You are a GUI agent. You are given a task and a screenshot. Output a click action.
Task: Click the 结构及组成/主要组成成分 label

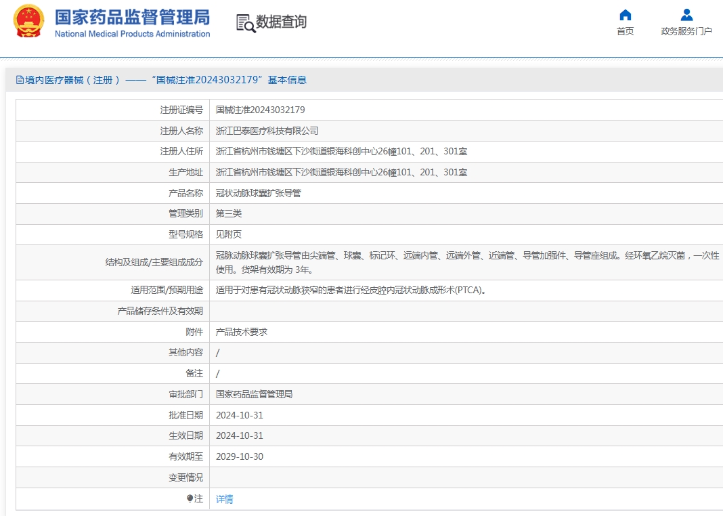tap(154, 262)
